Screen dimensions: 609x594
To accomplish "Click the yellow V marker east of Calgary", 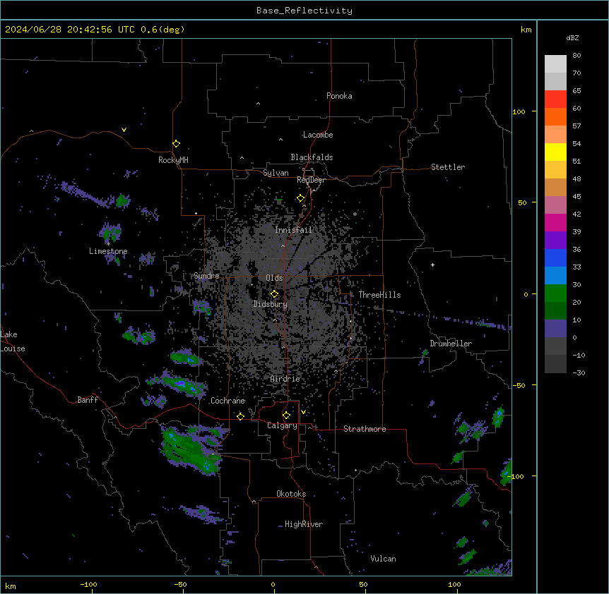I will tap(303, 412).
